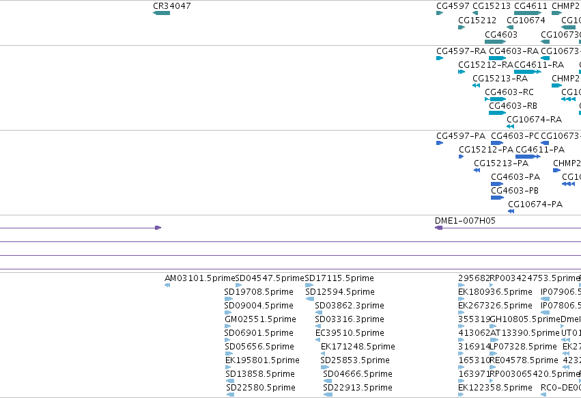
Task: Select the SD04547.5prime EST label
Action: click(x=270, y=278)
